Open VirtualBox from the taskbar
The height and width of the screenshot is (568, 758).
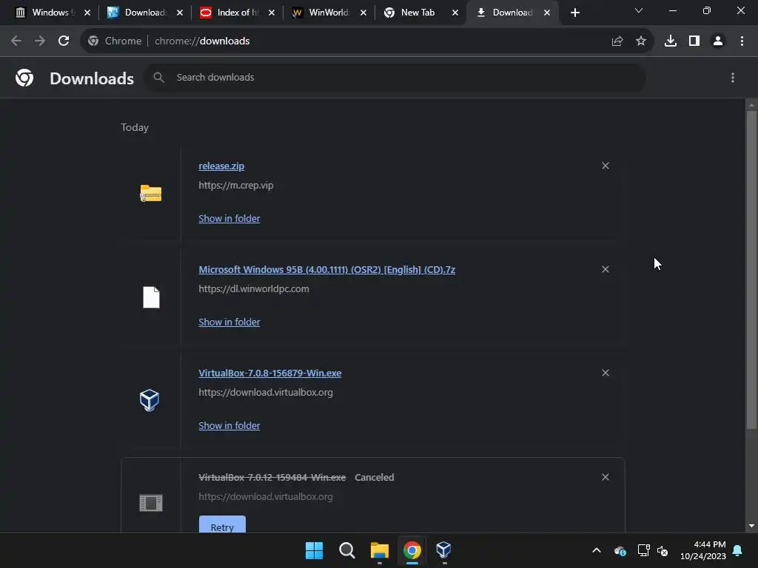(444, 550)
